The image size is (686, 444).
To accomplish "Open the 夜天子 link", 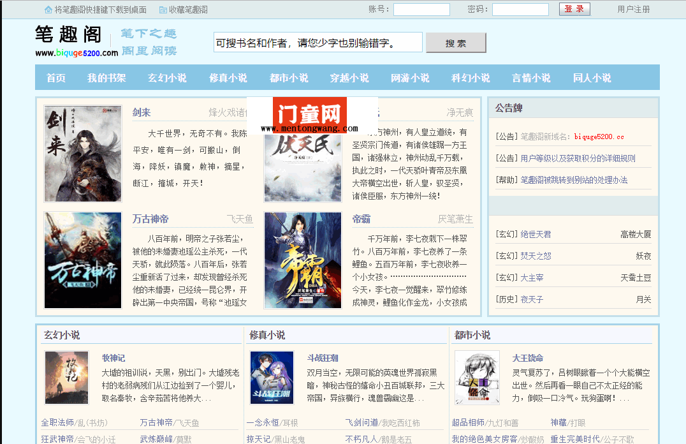I will (x=532, y=299).
